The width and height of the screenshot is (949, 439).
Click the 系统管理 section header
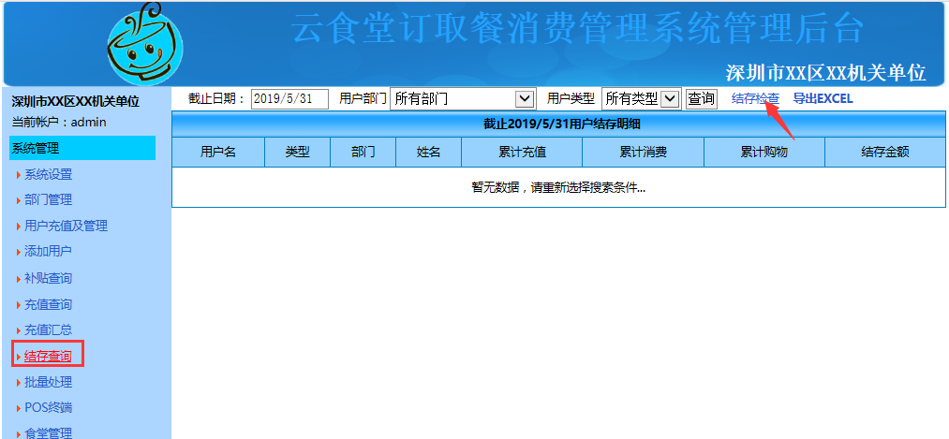[x=82, y=148]
